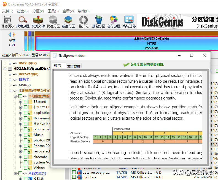Tick the sitecode folder checkbox
This screenshot has height=180, width=218.
[x=25, y=157]
